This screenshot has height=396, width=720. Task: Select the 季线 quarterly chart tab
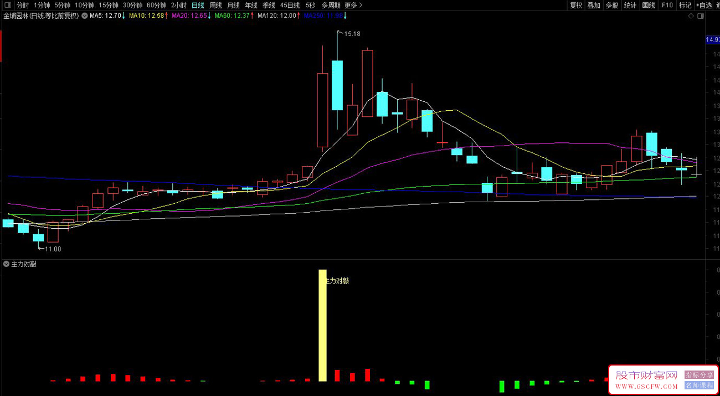tap(269, 5)
